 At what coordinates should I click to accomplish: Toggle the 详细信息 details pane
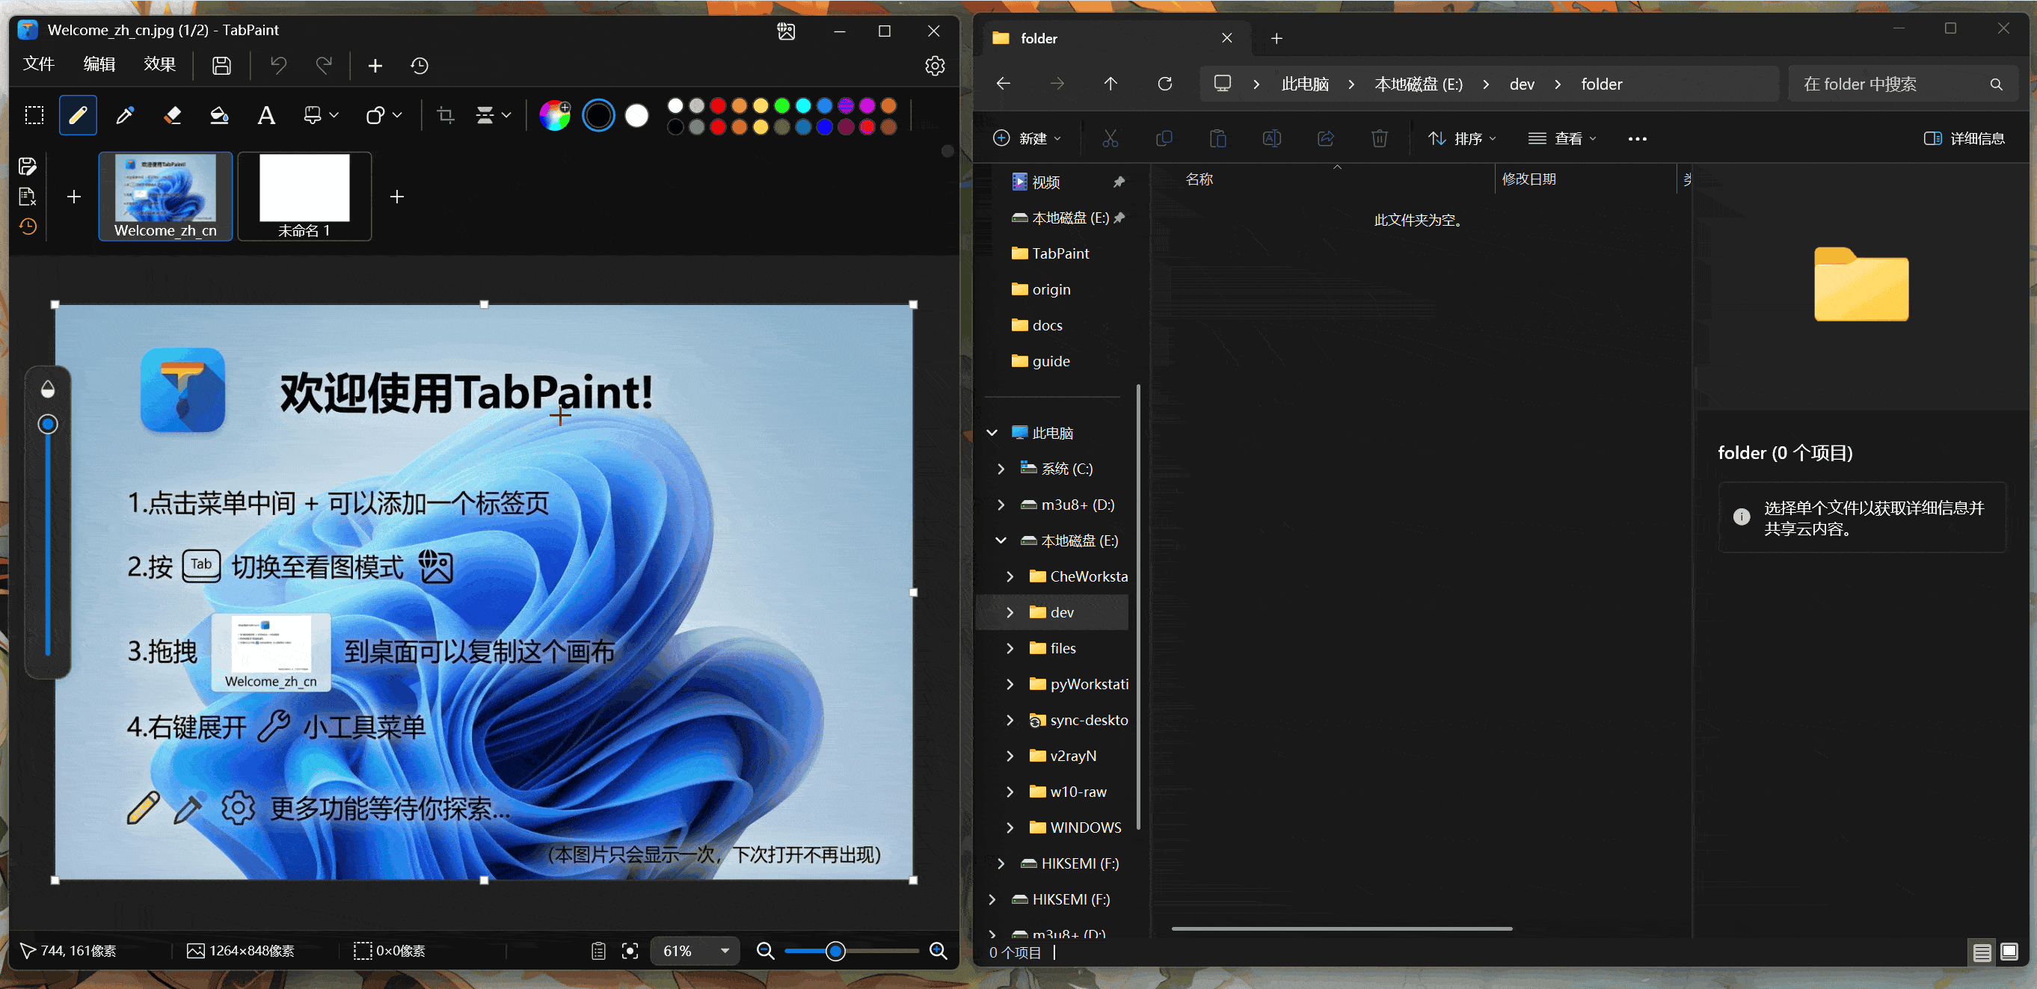[1964, 138]
